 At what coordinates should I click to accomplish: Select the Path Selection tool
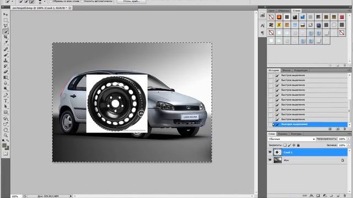(x=6, y=107)
